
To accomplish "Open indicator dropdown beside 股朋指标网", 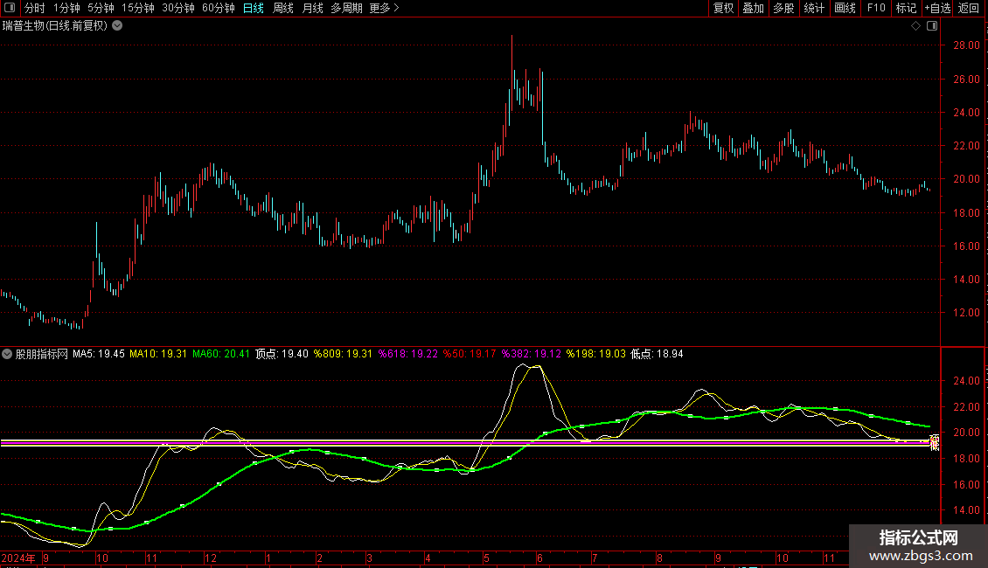I will pyautogui.click(x=7, y=354).
